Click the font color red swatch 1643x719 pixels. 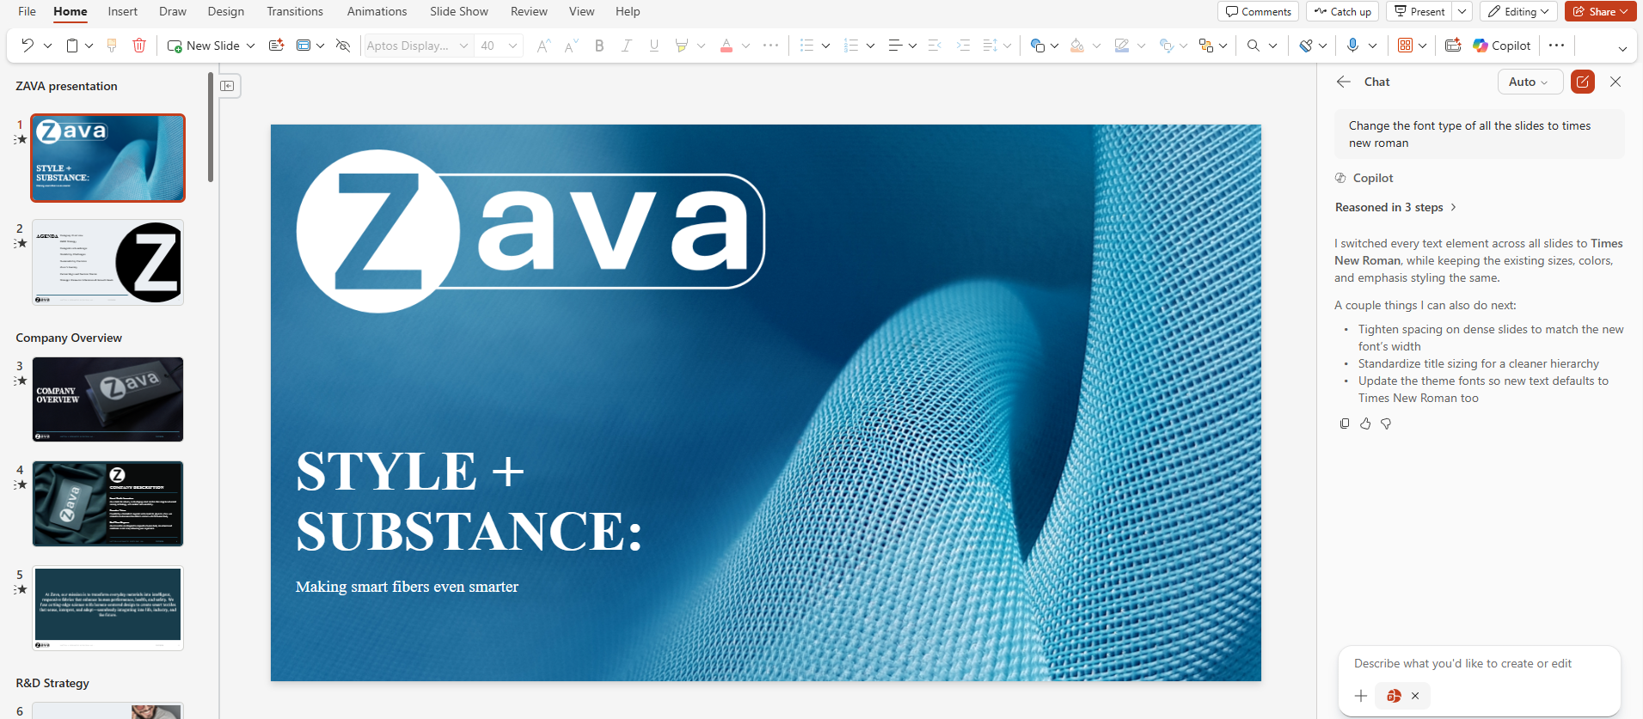point(726,46)
